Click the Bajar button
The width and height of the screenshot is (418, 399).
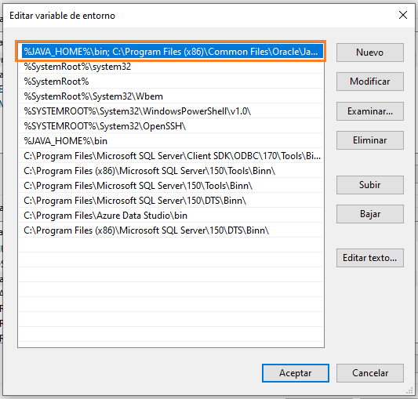click(x=369, y=214)
